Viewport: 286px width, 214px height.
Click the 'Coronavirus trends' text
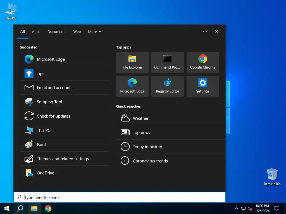coord(150,161)
